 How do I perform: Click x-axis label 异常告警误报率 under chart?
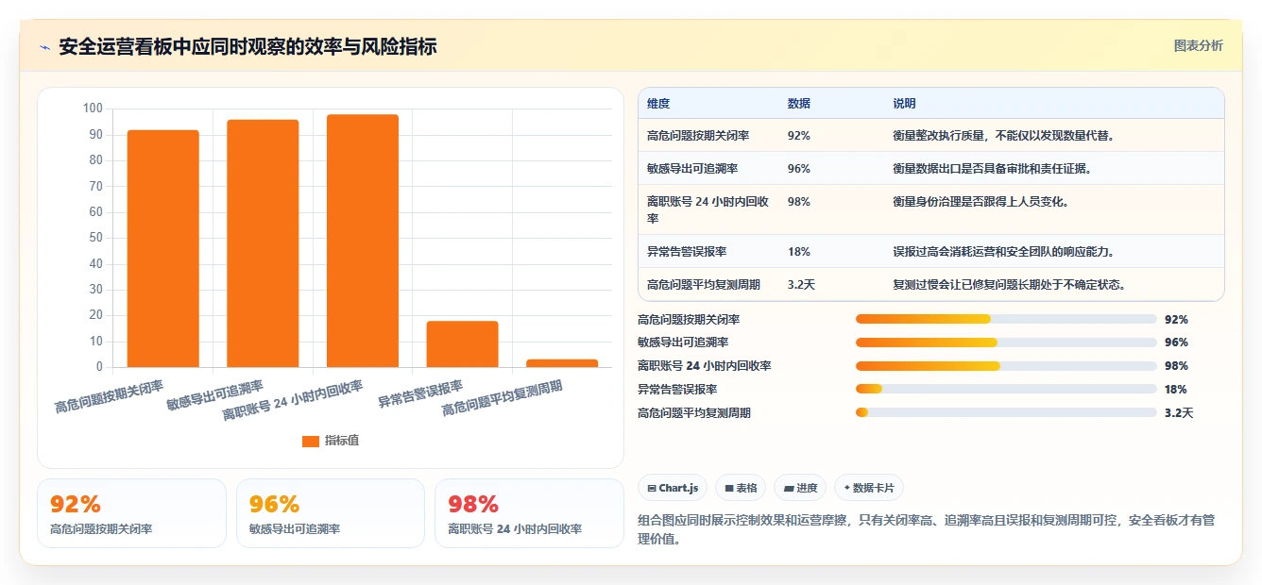[420, 394]
